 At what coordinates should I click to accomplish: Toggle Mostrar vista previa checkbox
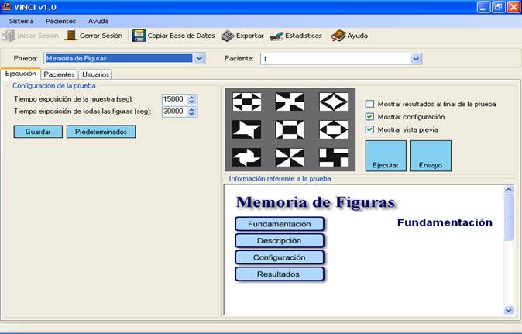[x=370, y=129]
